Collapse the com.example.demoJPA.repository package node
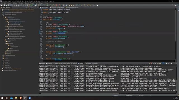The width and height of the screenshot is (179, 100). tap(6, 30)
